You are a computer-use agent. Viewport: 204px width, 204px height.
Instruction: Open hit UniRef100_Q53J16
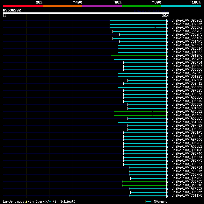coord(187,185)
